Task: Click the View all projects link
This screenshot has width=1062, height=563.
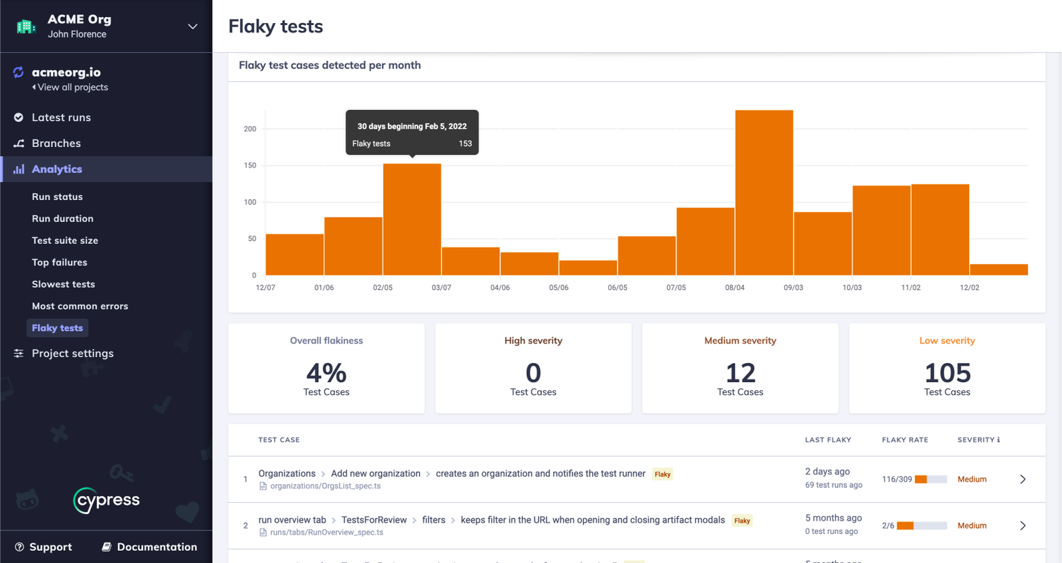Action: click(72, 87)
